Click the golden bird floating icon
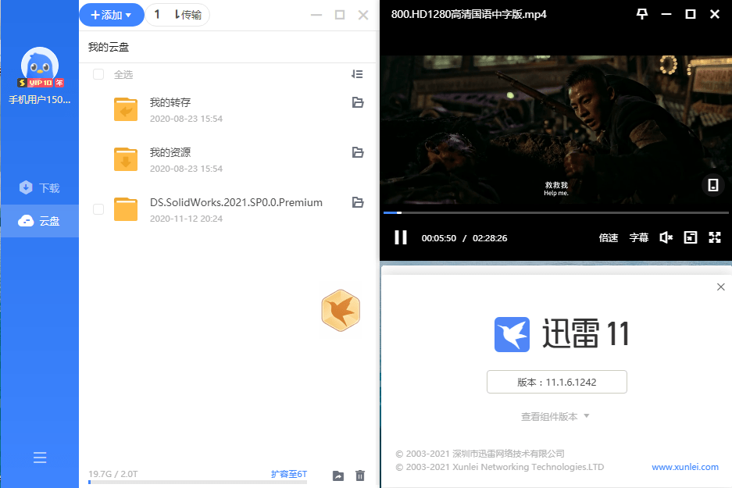Viewport: 732px width, 488px height. pyautogui.click(x=341, y=311)
